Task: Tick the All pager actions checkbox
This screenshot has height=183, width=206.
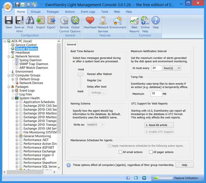Action: pos(150,152)
